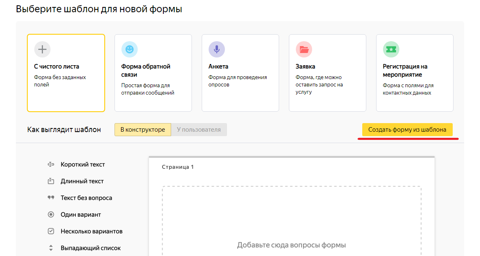480x256 pixels.
Task: Switch to В конструкторе view
Action: pyautogui.click(x=143, y=130)
